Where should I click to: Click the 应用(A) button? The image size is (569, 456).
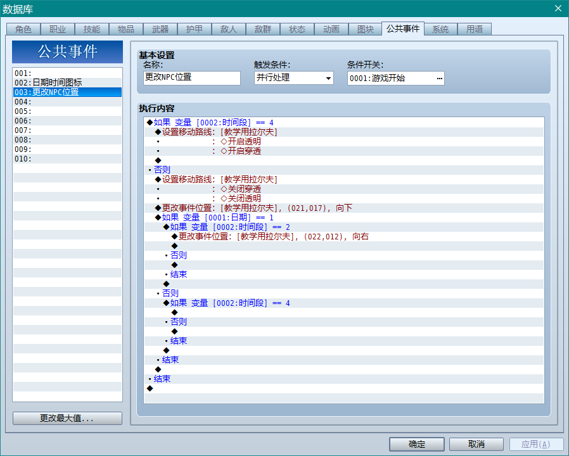tap(536, 444)
